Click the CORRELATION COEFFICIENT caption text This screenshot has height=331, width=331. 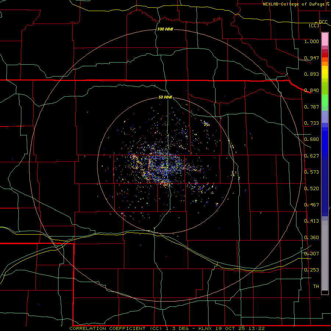(107, 328)
